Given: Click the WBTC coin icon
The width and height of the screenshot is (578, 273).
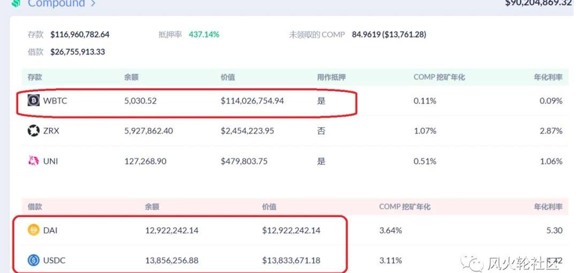Looking at the screenshot, I should (34, 100).
